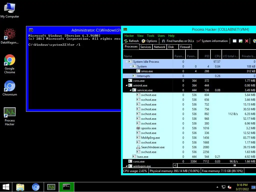Collapse the wininit.exe tree node

[x=126, y=85]
